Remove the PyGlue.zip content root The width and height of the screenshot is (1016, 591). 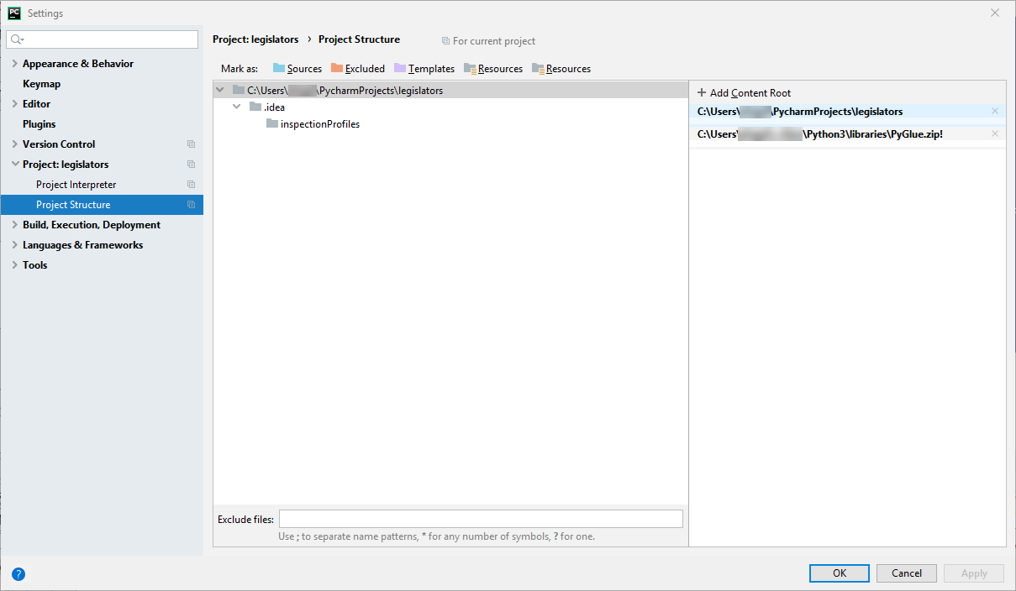(x=994, y=133)
